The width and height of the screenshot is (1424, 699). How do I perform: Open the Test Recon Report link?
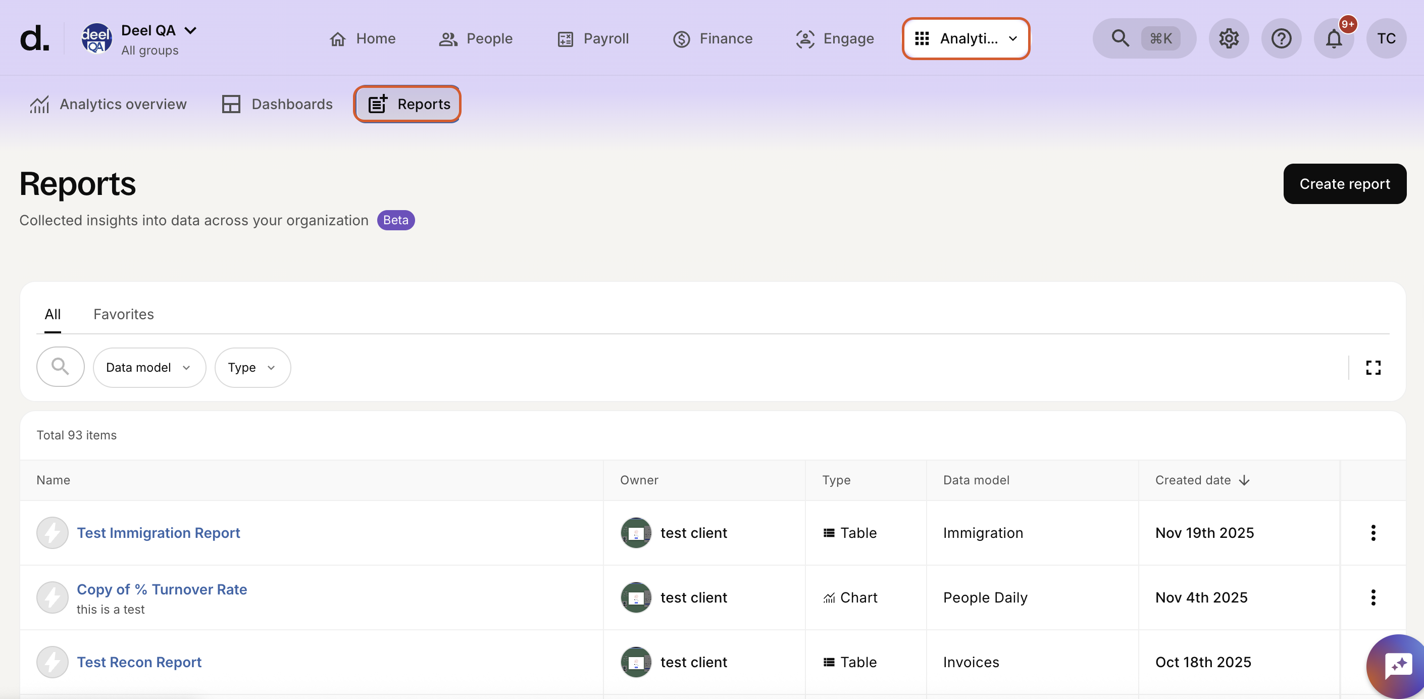click(x=139, y=662)
